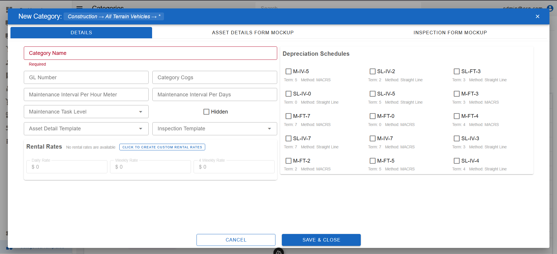This screenshot has height=254, width=557.
Task: Click the GL Number input field
Action: coord(86,78)
